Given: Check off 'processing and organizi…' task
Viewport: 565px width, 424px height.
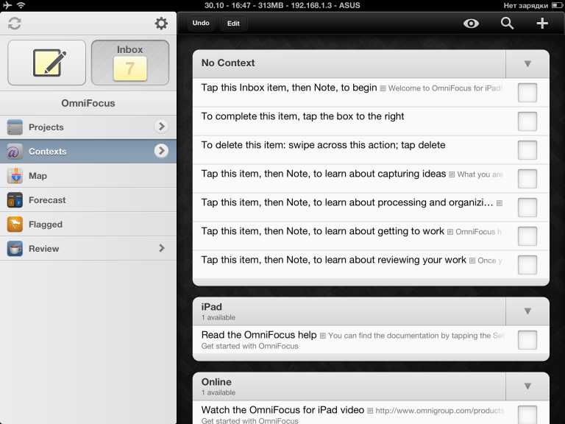Looking at the screenshot, I should pos(527,208).
